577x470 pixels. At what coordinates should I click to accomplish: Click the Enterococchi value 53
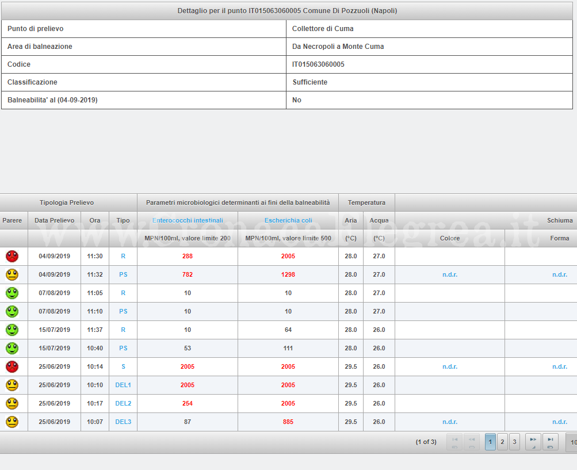tap(188, 348)
